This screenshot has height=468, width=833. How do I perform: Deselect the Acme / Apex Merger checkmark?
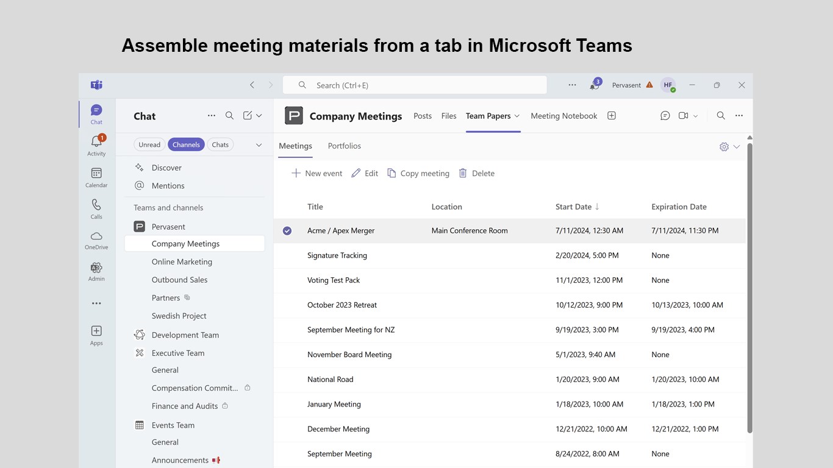coord(287,231)
